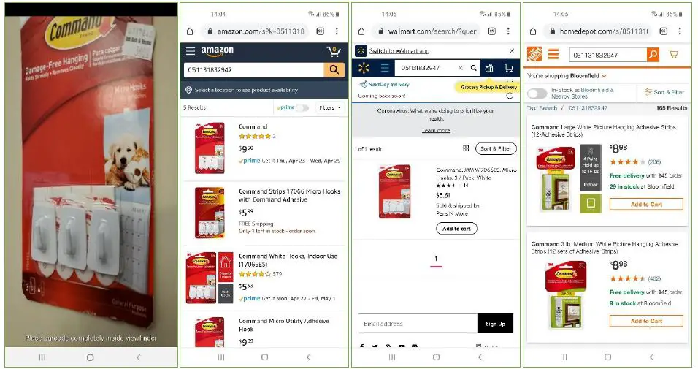Click the Walmart search magnifier icon

474,68
